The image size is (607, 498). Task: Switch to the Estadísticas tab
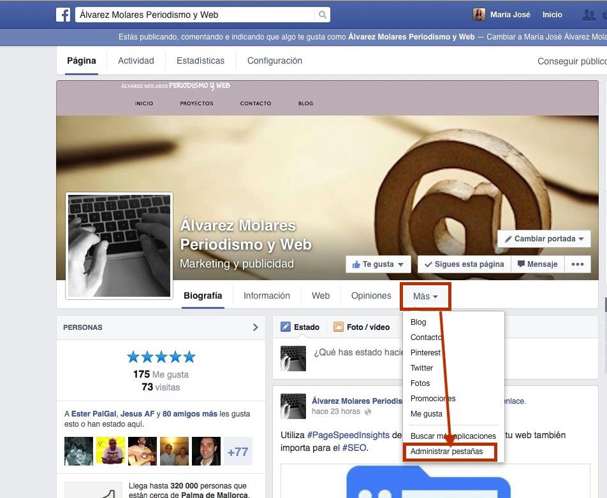tap(200, 61)
